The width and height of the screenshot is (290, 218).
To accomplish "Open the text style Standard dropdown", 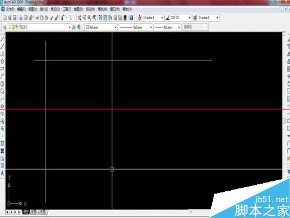I will (x=162, y=17).
